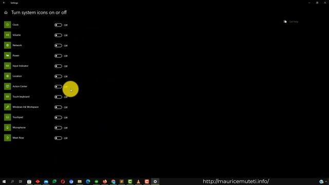This screenshot has width=329, height=185.
Task: Click the "Microphone" label text
Action: 19,127
